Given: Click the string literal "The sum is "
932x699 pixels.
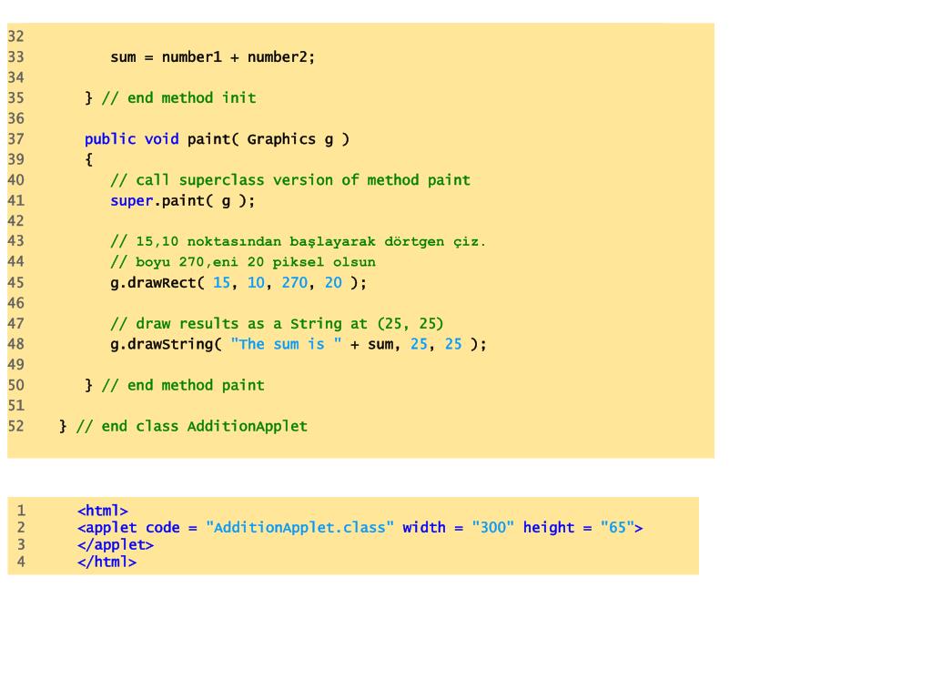Looking at the screenshot, I should tap(286, 344).
